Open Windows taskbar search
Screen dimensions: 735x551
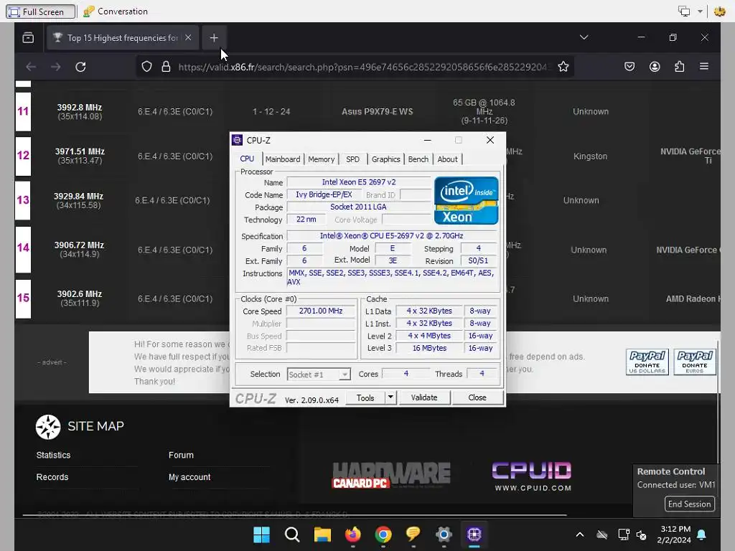coord(292,534)
